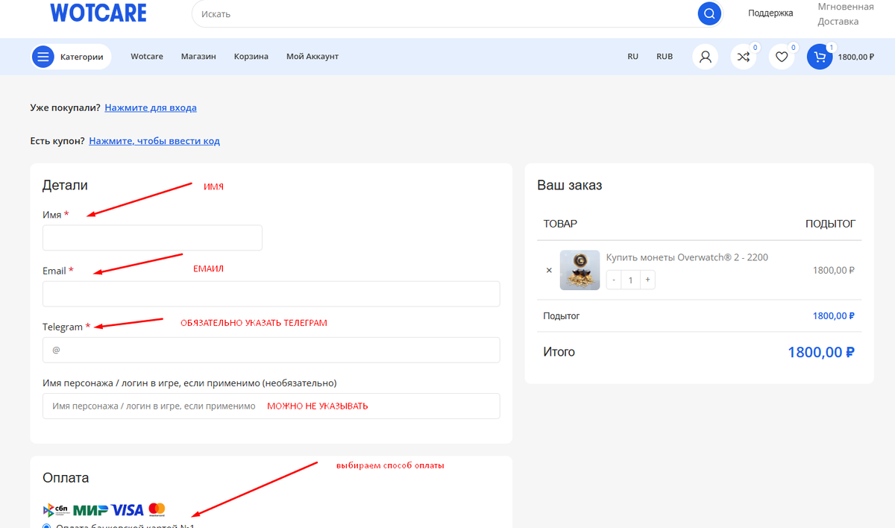Select the bank card №1 payment radio
The image size is (895, 528).
tap(47, 527)
